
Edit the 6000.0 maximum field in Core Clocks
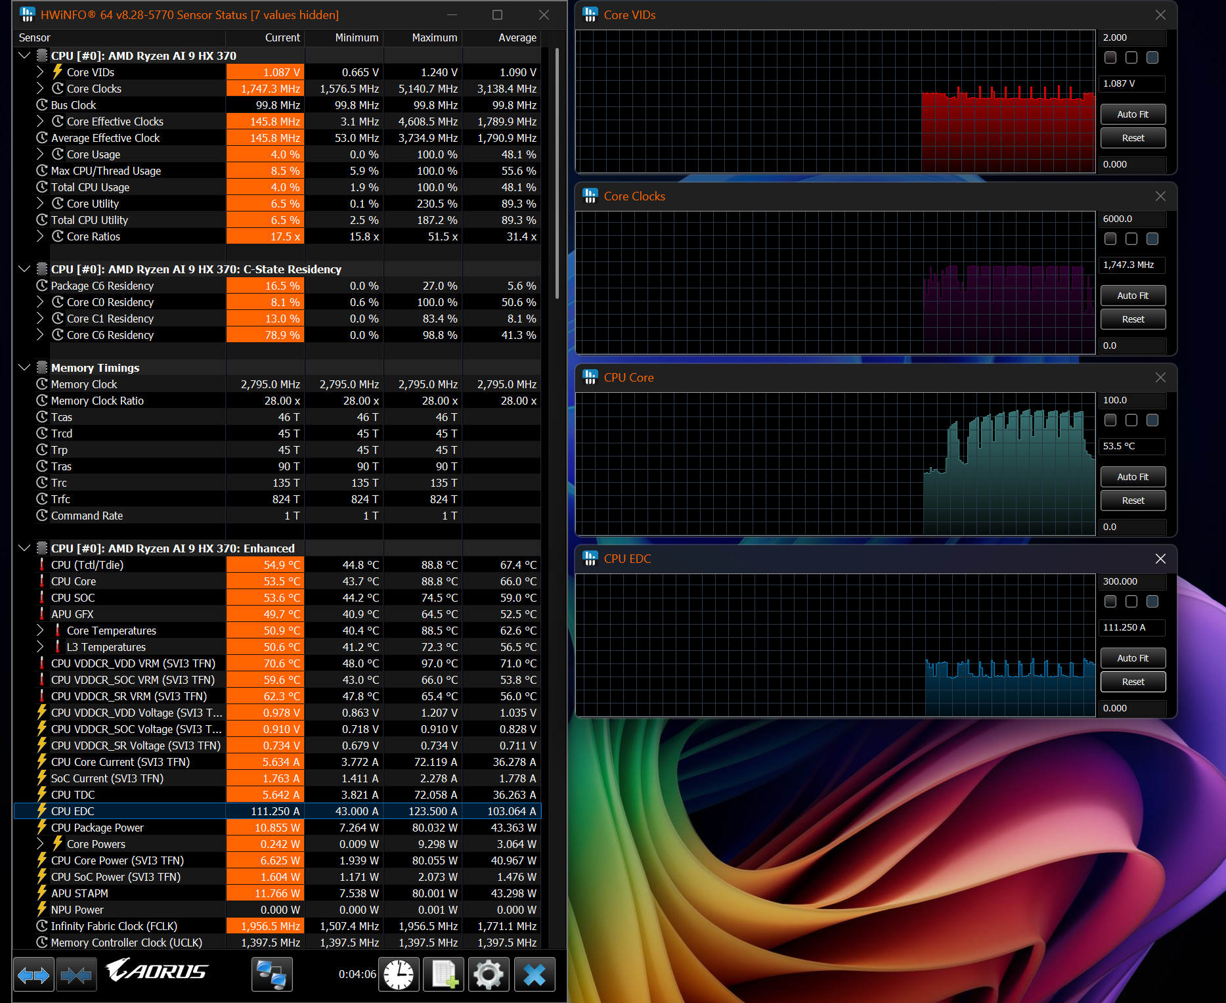tap(1133, 219)
